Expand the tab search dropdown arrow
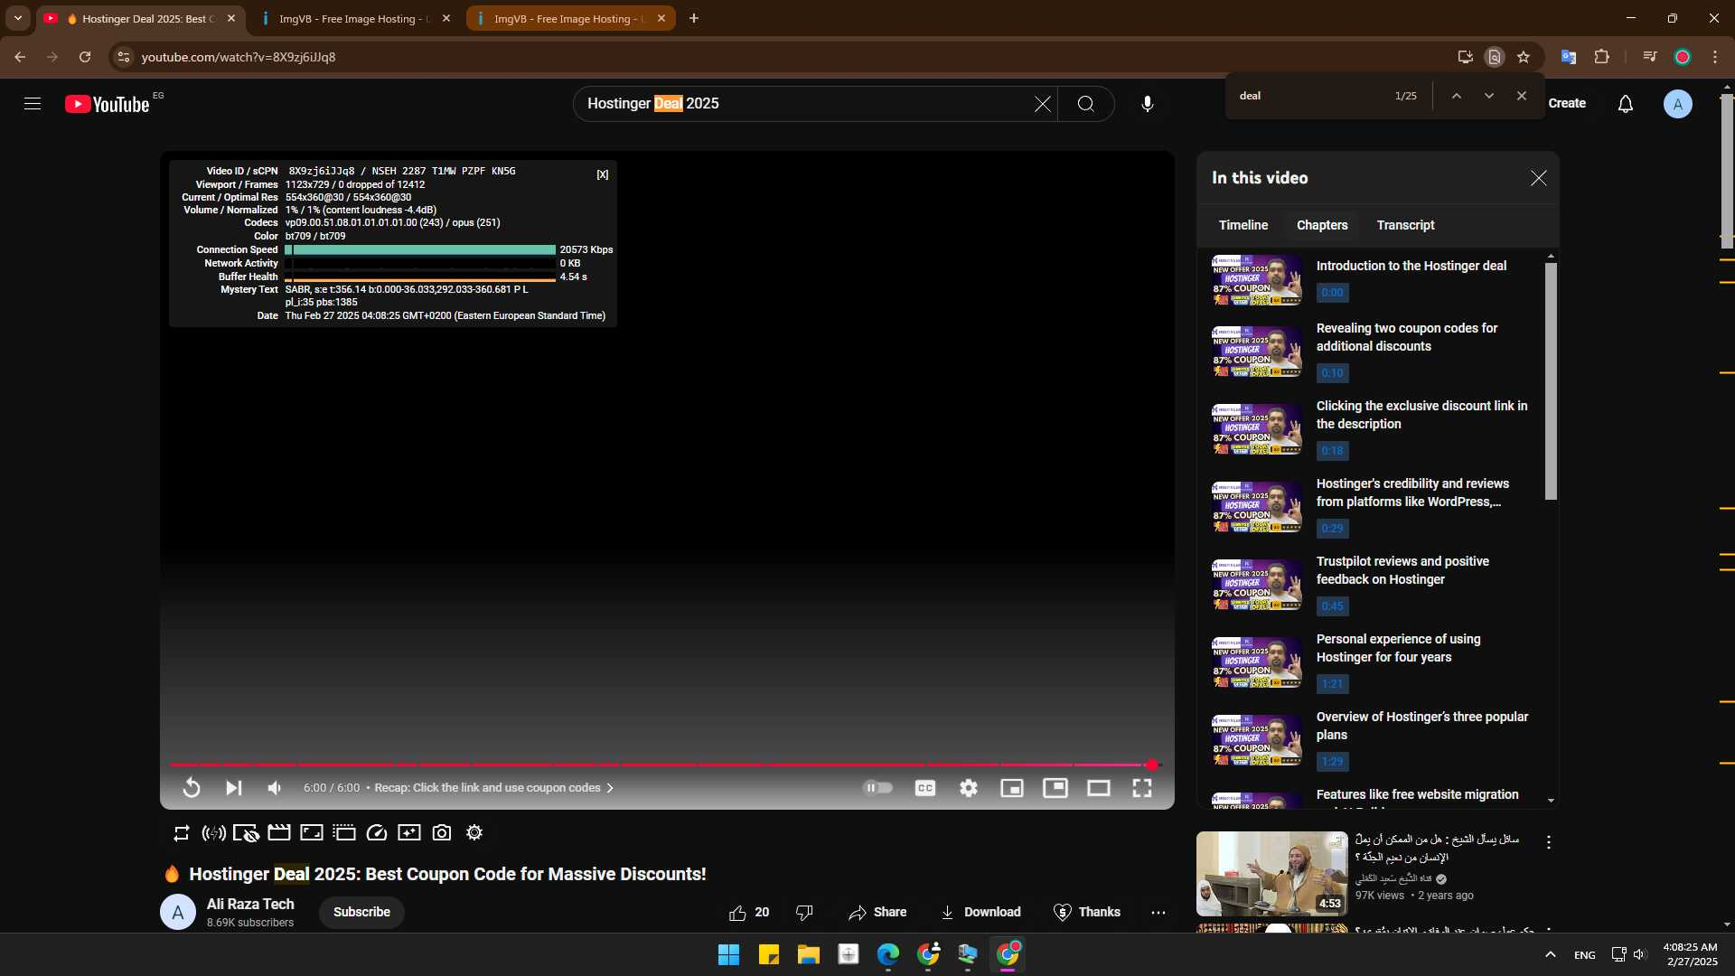Screen dimensions: 1735x976 point(18,19)
